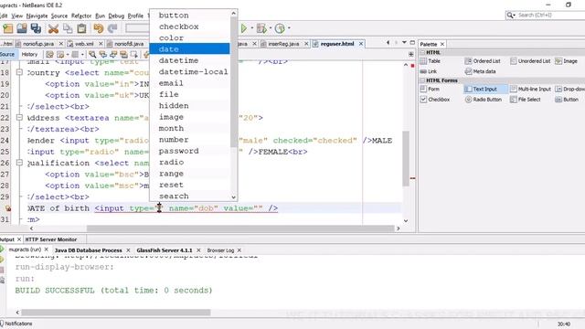Screen dimensions: 585x329
Task: Run project with green play icon
Action: 244,28
